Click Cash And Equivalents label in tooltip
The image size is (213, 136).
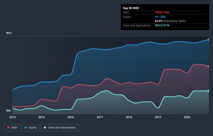137,25
